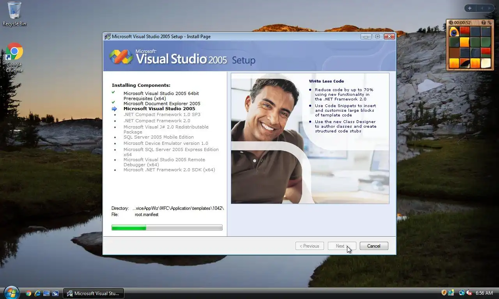499x299 pixels.
Task: Select 'Microsoft .NET Framework 2.0 SDK (x64)' item
Action: pyautogui.click(x=169, y=170)
